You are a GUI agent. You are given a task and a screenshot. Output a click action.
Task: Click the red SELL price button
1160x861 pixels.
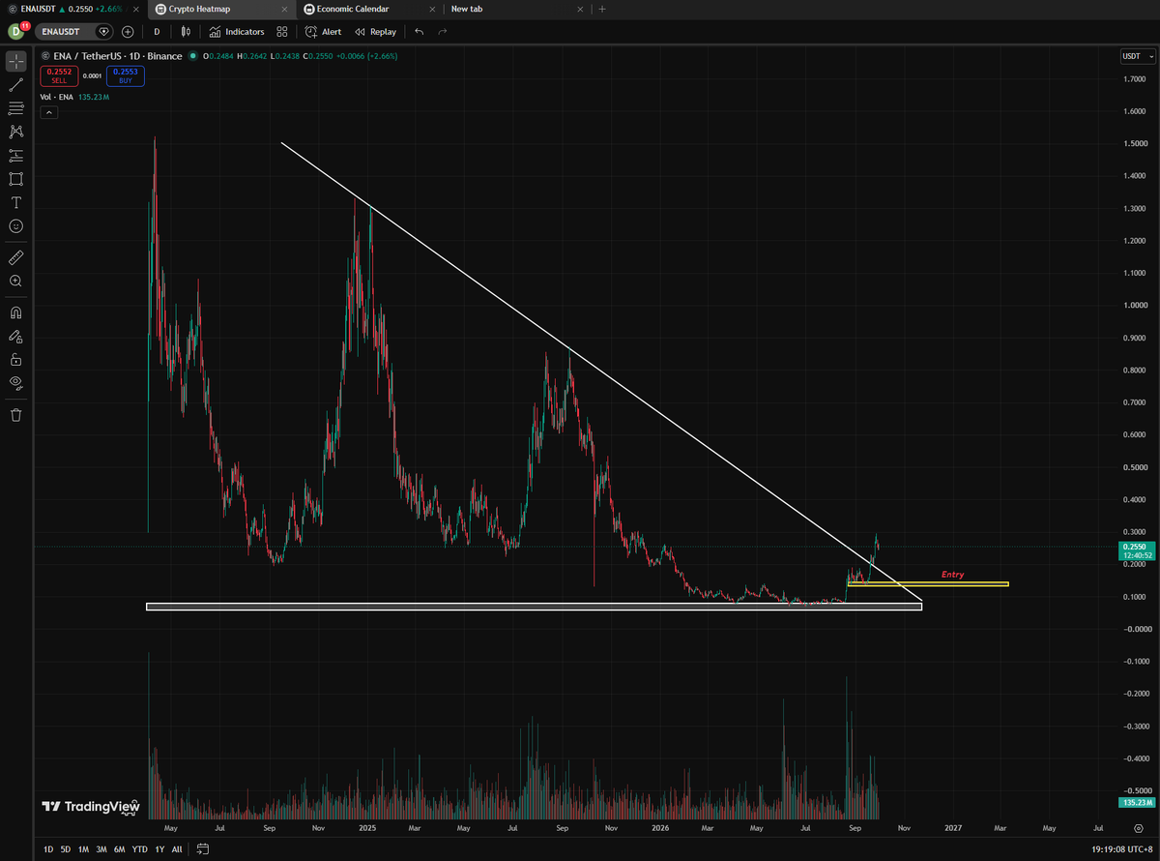pos(59,75)
